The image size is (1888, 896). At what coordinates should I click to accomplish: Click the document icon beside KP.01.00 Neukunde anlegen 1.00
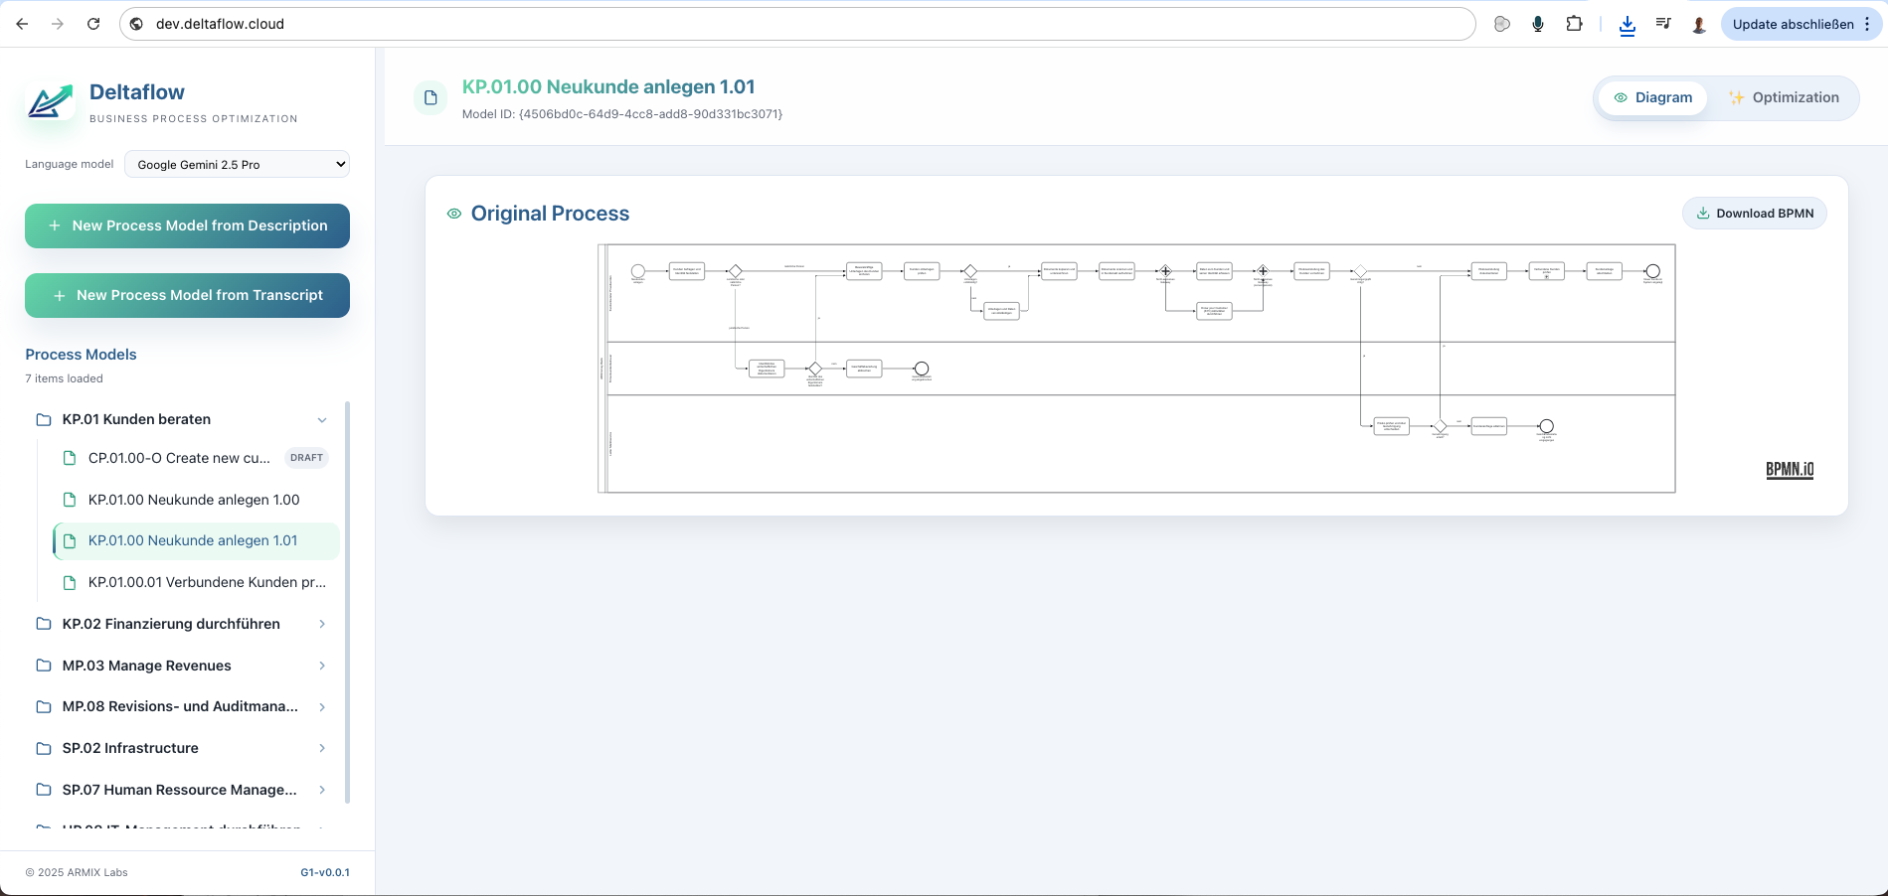[x=69, y=500]
